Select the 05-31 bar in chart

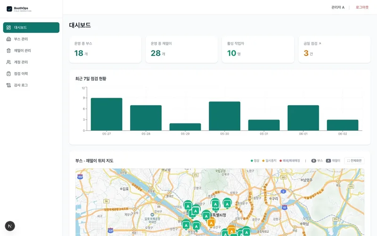point(264,125)
